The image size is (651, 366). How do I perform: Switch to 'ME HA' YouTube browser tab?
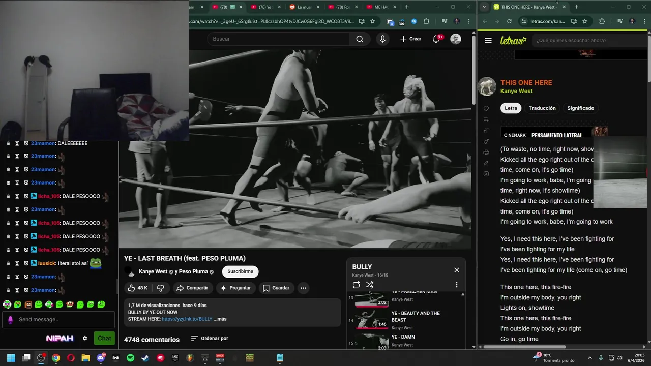378,7
